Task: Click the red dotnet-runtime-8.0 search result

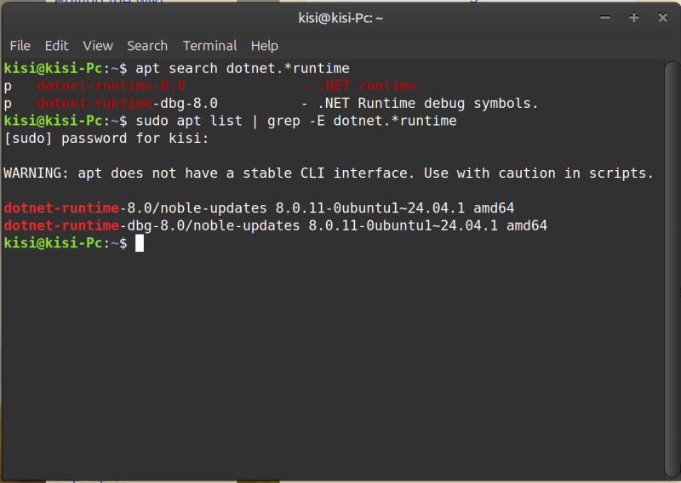Action: 112,86
